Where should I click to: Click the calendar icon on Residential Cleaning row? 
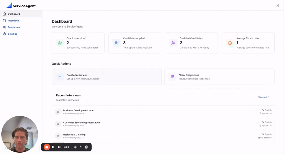(259, 138)
